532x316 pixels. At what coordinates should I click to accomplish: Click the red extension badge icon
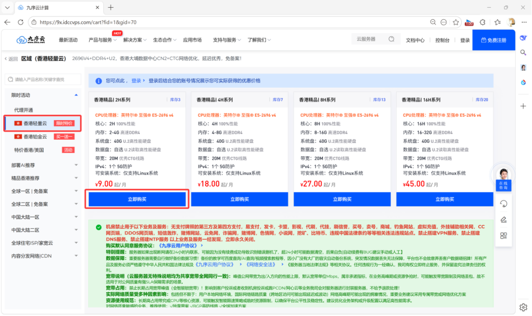(469, 22)
